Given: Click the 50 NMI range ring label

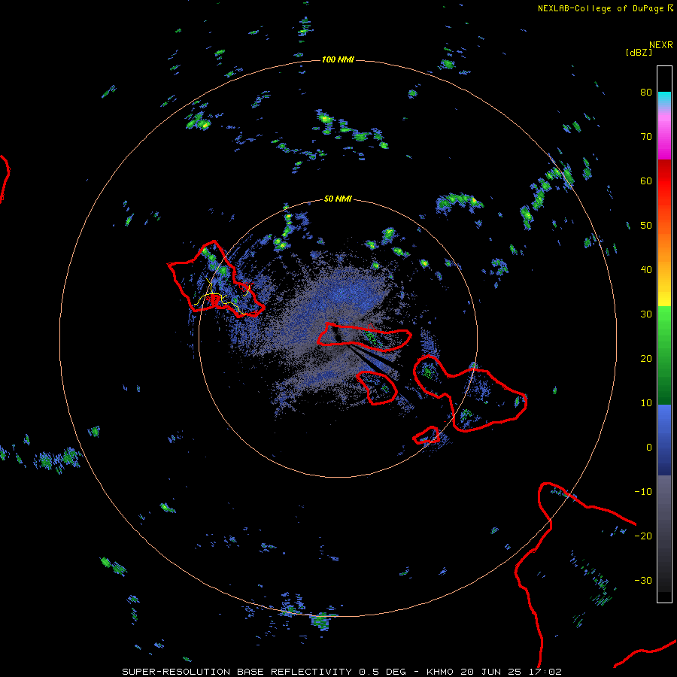Looking at the screenshot, I should [x=338, y=199].
